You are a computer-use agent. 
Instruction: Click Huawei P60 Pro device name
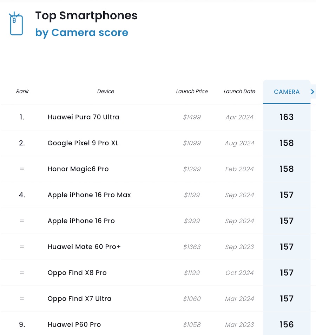[x=74, y=325]
